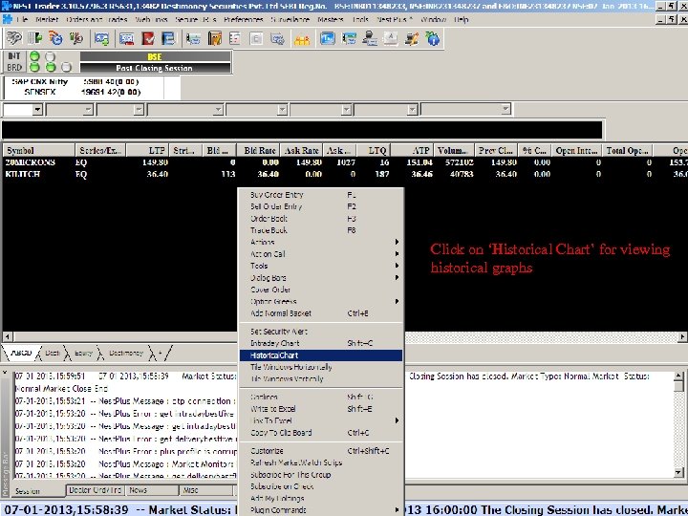Screen dimensions: 688x516
Task: Click the SP add-scrip toolbar icon
Action: [x=102, y=38]
